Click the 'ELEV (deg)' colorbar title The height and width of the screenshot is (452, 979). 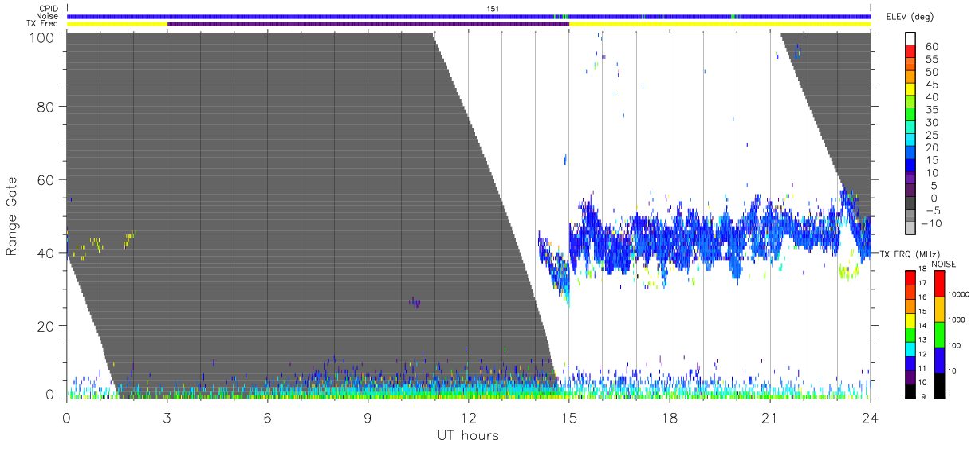coord(910,17)
